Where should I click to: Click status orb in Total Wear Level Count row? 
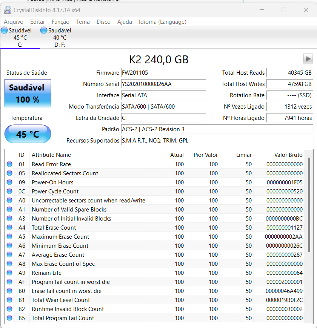click(x=9, y=300)
